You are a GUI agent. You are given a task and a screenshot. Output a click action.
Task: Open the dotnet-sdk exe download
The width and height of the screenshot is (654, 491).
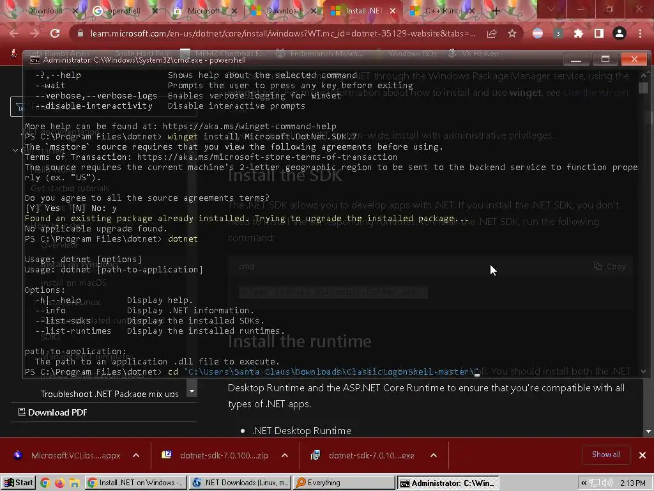(x=363, y=455)
